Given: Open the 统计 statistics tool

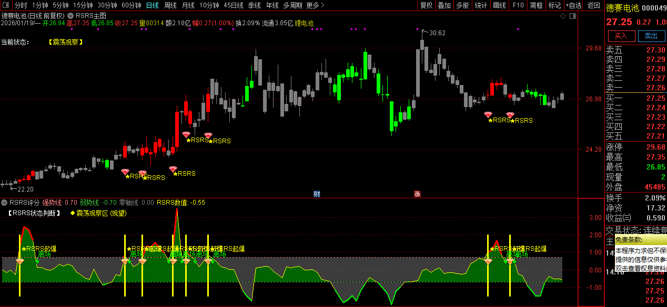Looking at the screenshot, I should coord(481,5).
